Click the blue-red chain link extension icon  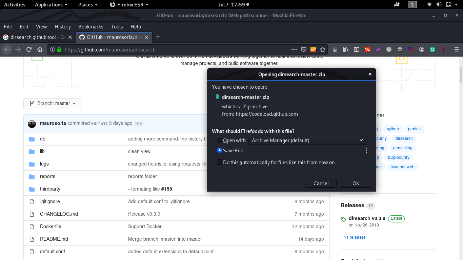click(x=410, y=49)
